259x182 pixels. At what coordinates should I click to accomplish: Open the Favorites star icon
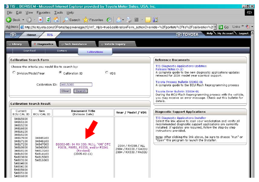(86, 20)
